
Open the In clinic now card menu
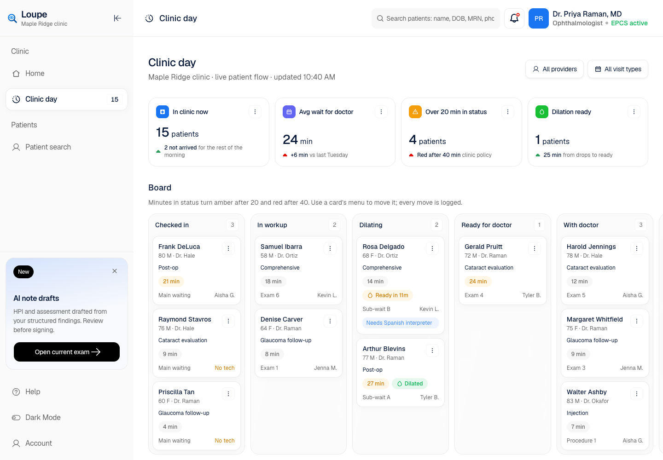(x=255, y=112)
